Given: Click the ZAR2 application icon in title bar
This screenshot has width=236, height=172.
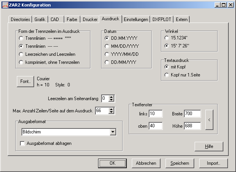Looking at the screenshot, I should (x=5, y=5).
